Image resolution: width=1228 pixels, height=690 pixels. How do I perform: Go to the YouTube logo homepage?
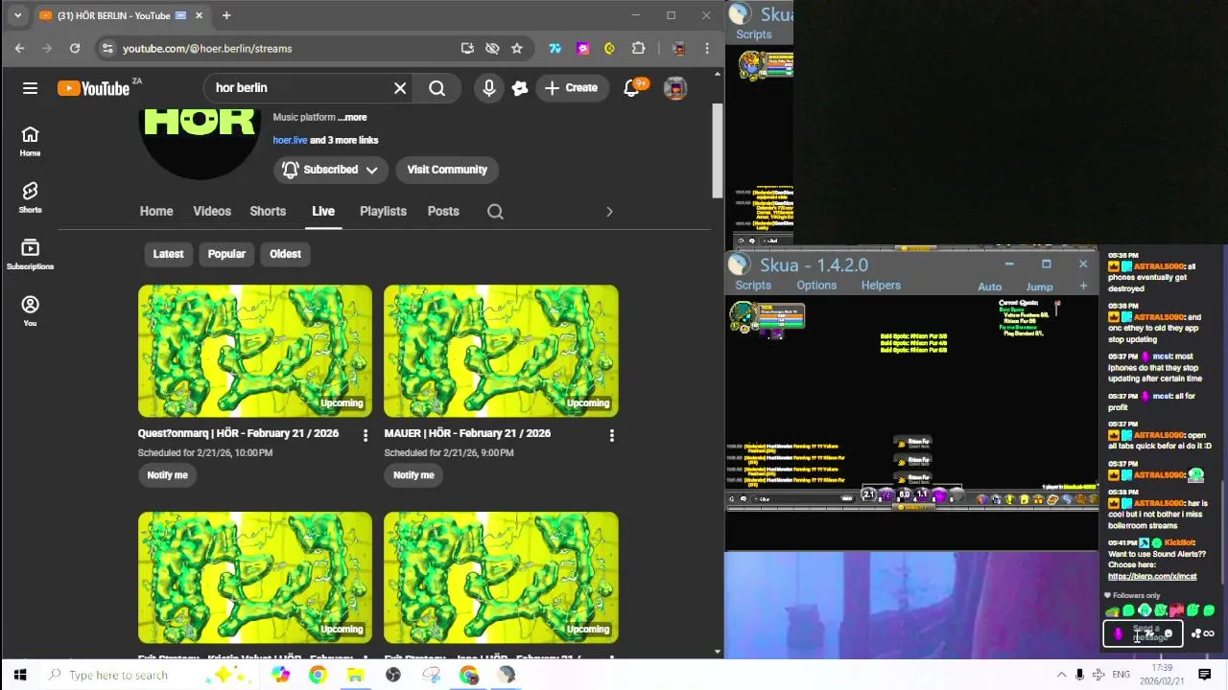[x=93, y=88]
